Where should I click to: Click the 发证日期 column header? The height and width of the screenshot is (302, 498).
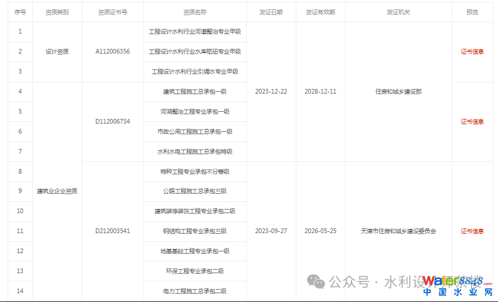coord(271,12)
